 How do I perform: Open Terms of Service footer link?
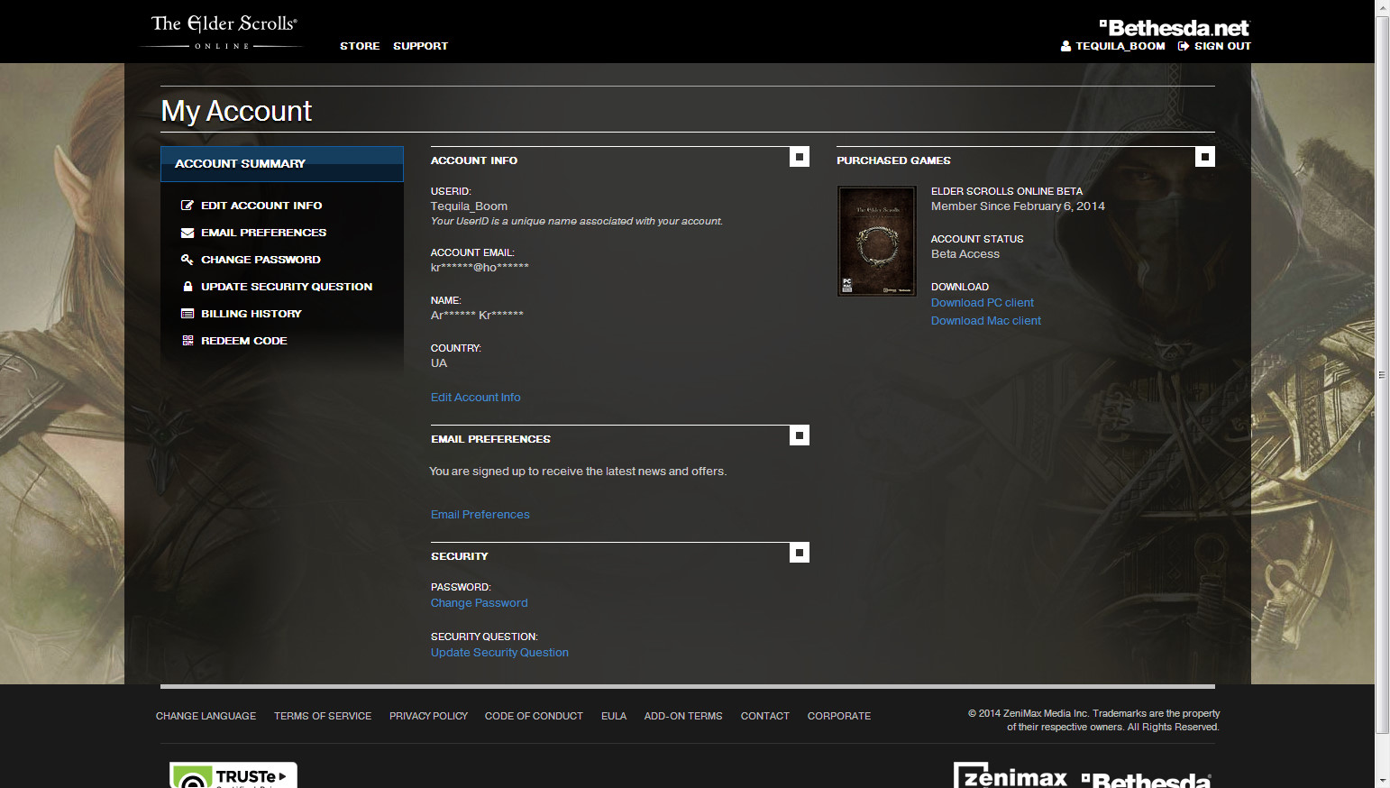(323, 716)
